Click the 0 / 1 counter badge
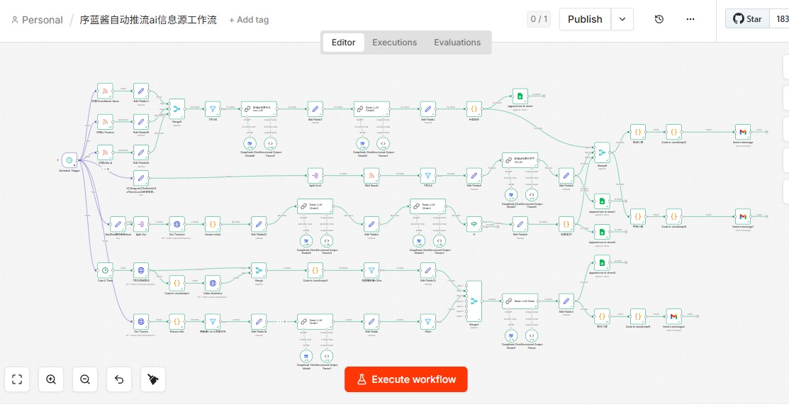789x407 pixels. coord(539,20)
